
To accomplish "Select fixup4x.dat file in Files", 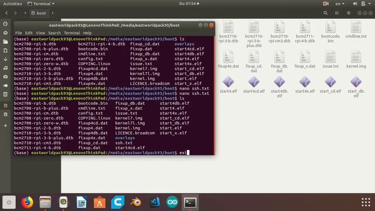I will pos(229,59).
